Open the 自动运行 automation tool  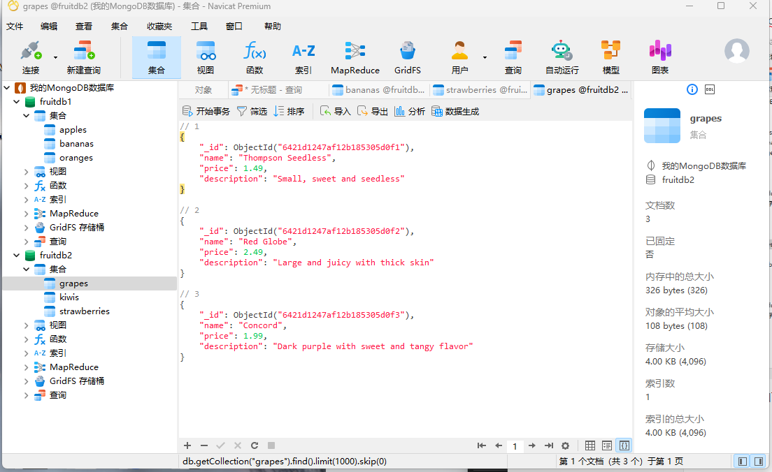562,57
